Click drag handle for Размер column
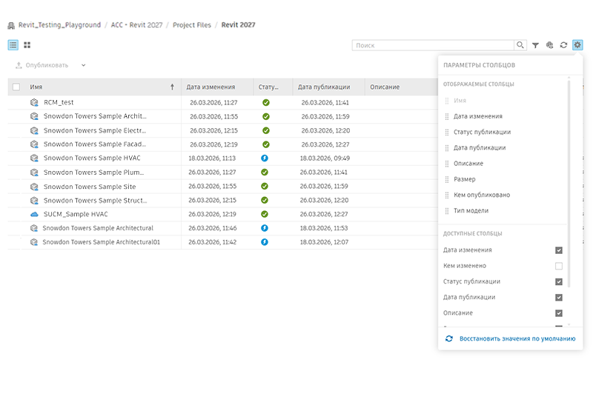The width and height of the screenshot is (593, 405). point(447,179)
